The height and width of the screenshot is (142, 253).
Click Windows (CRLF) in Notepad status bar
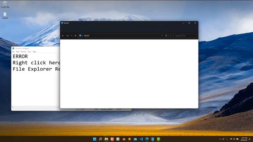click(107, 110)
